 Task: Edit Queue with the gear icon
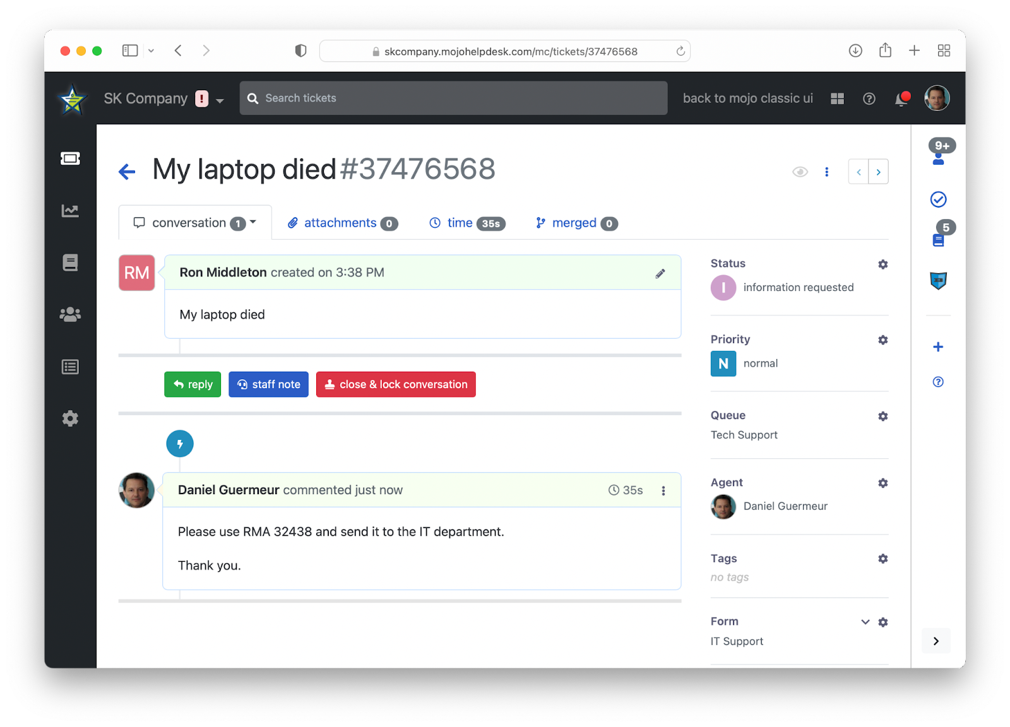click(883, 417)
